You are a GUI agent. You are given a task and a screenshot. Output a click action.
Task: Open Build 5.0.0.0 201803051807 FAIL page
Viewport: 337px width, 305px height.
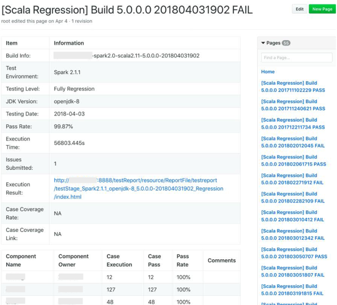pyautogui.click(x=293, y=271)
